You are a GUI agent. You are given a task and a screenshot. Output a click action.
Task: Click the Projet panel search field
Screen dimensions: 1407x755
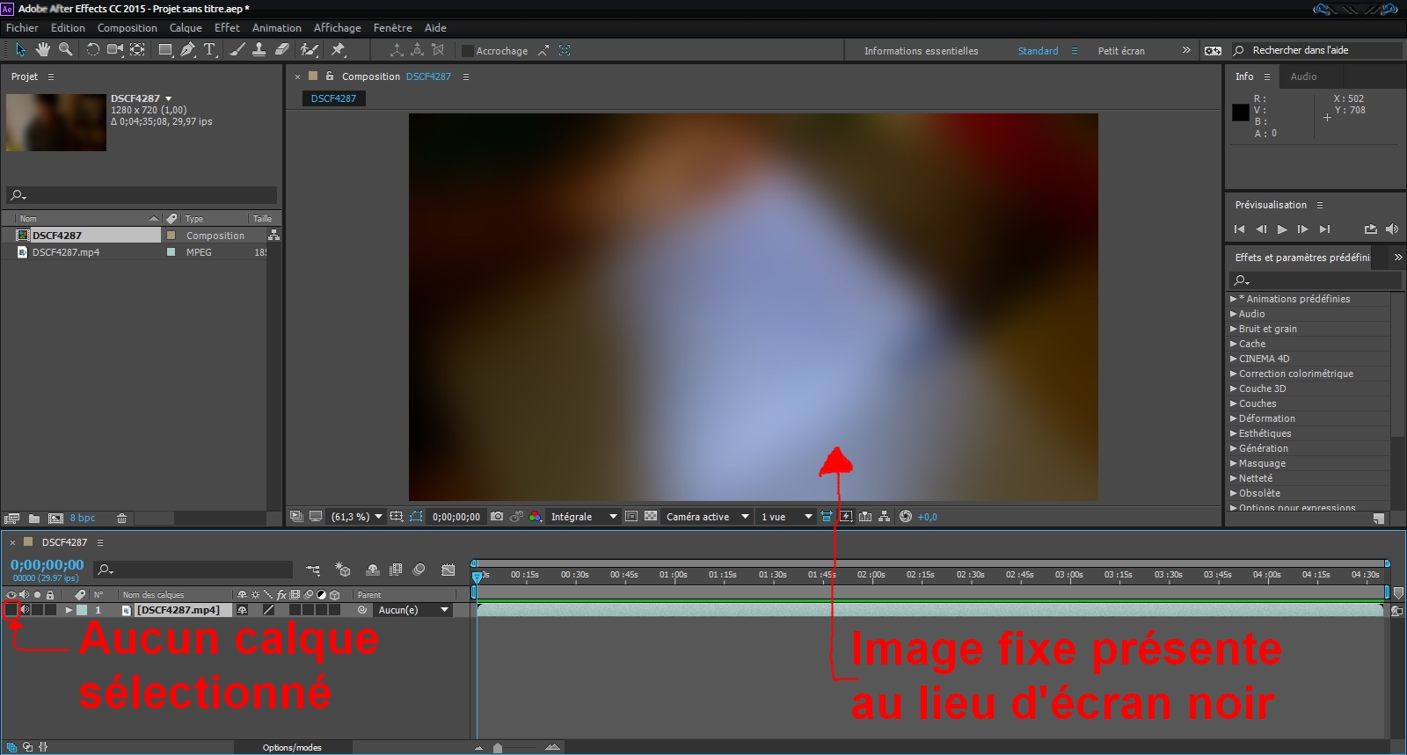(x=142, y=195)
